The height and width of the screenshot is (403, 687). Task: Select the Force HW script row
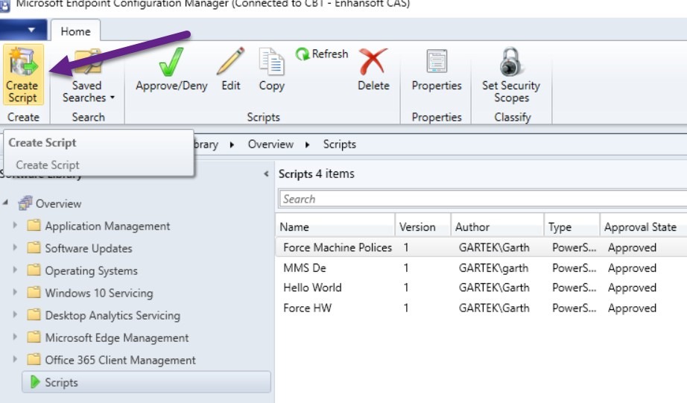pos(481,308)
